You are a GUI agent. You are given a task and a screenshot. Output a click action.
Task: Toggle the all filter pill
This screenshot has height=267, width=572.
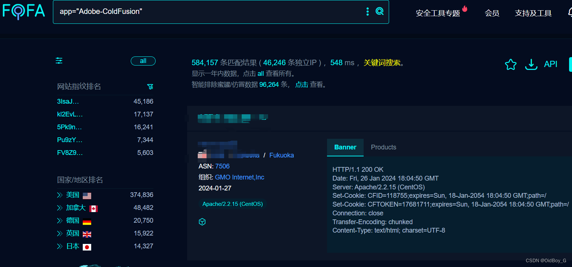143,61
